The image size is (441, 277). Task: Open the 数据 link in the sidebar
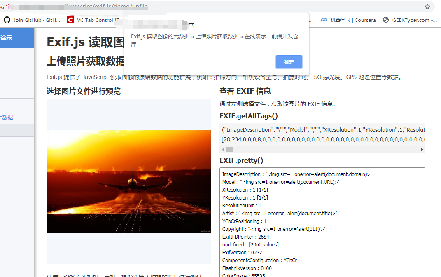(7, 117)
